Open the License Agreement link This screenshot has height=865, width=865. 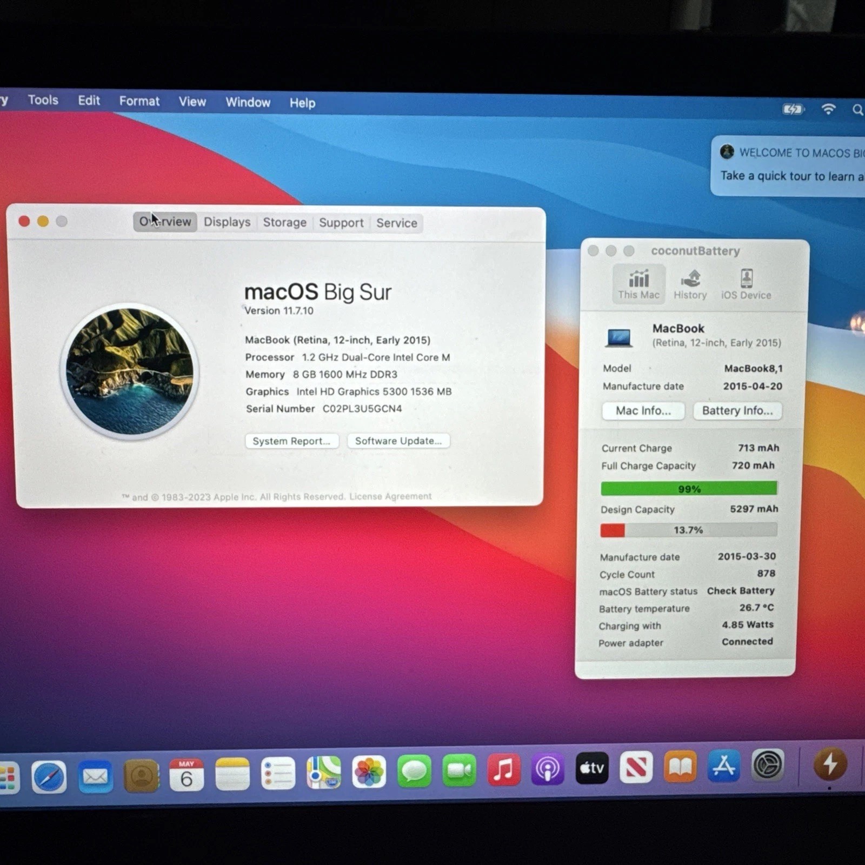tap(390, 496)
